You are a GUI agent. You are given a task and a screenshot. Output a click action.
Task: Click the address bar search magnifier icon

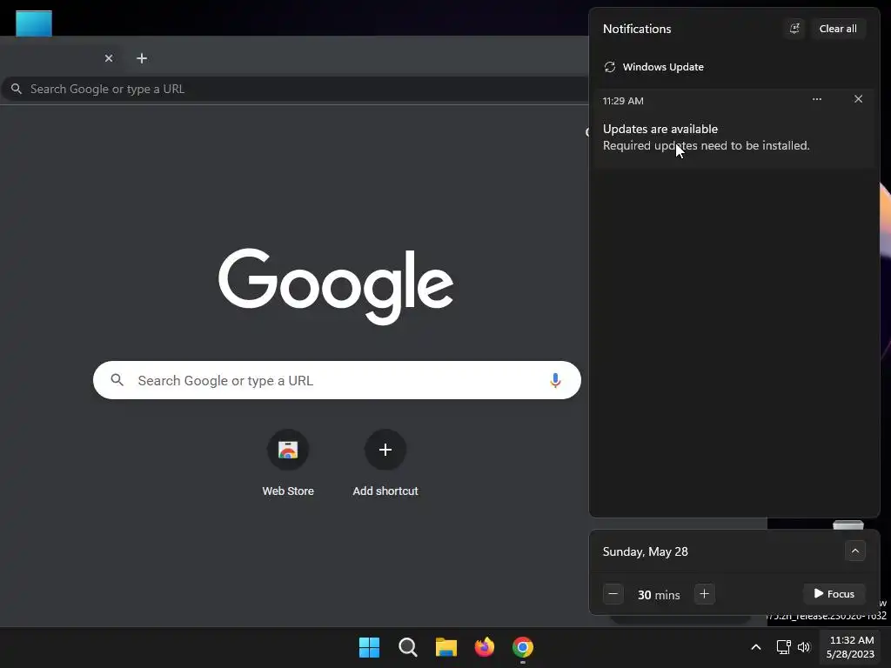coord(17,90)
